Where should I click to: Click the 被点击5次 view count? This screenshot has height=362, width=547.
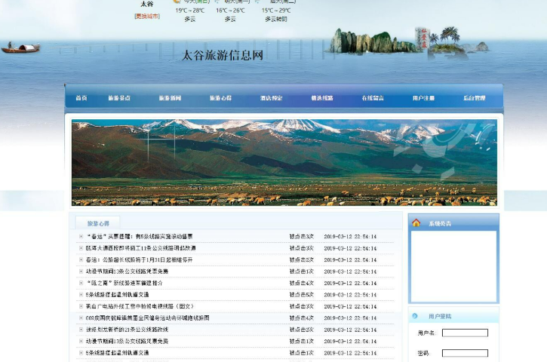click(x=301, y=295)
